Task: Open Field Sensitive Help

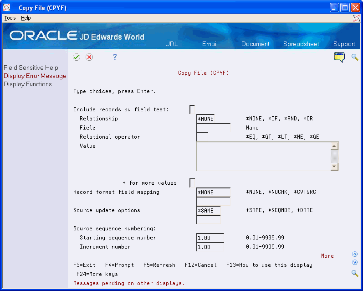Action: [x=31, y=68]
